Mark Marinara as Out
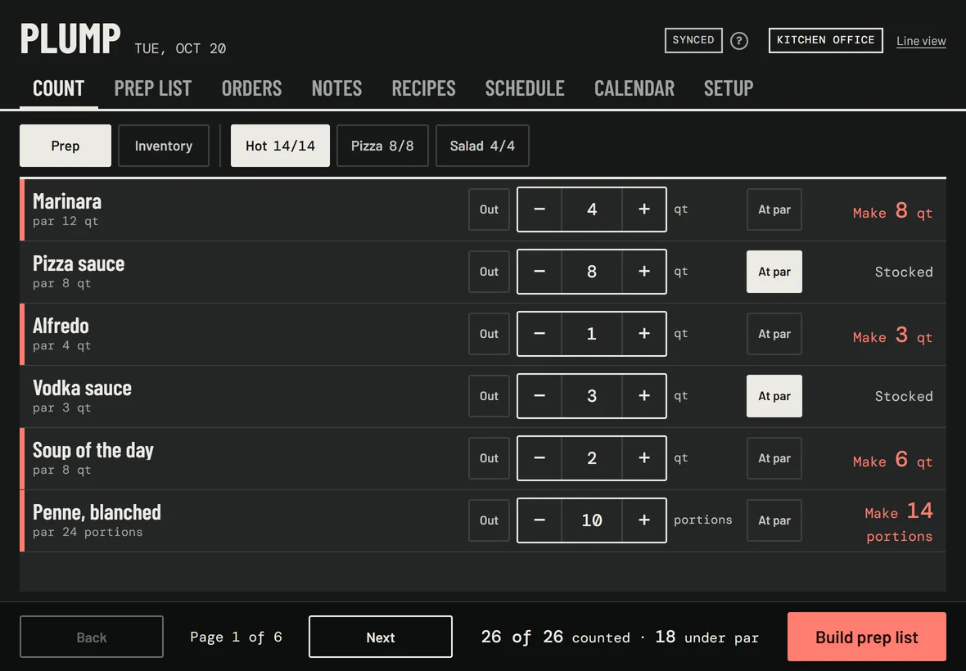Viewport: 966px width, 671px height. tap(490, 209)
